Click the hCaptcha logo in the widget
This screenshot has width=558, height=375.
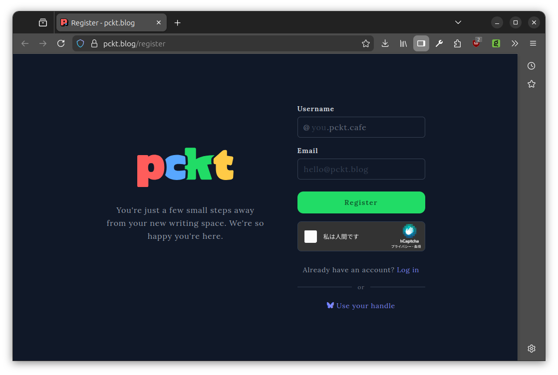[x=409, y=232]
